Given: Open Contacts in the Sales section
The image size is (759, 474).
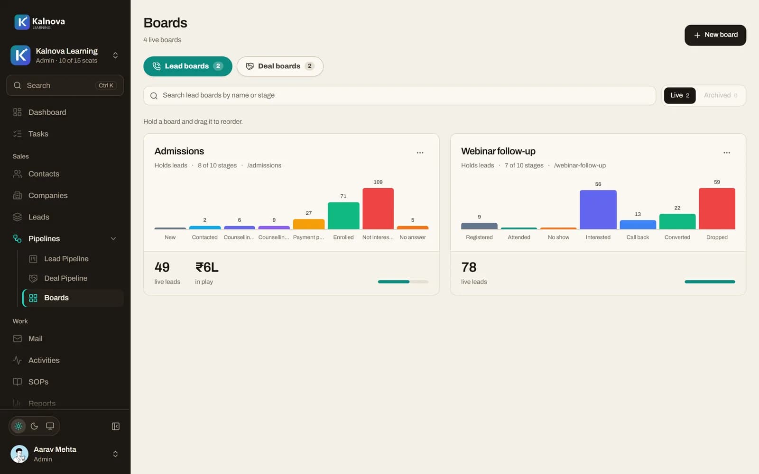Looking at the screenshot, I should [65, 174].
